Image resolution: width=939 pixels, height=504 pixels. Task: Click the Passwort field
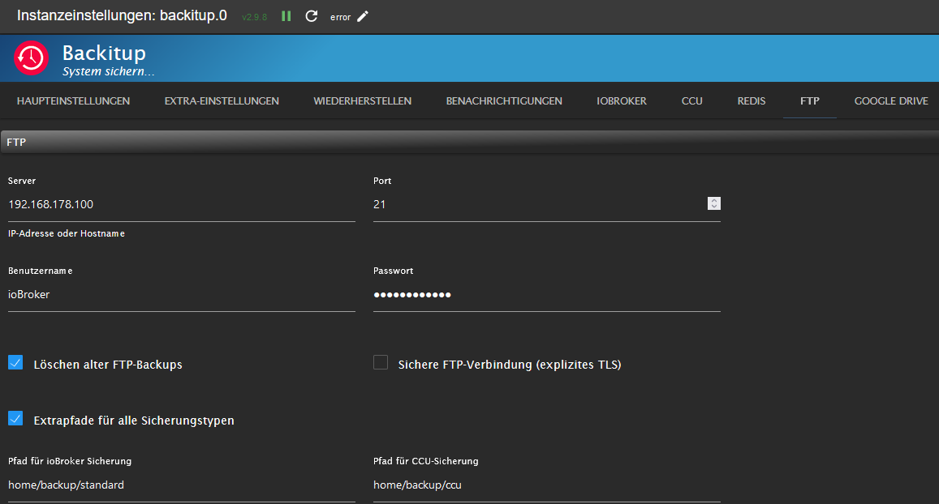click(547, 294)
